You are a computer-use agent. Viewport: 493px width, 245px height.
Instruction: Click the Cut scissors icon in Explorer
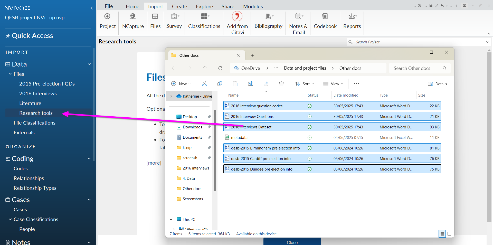click(x=204, y=84)
